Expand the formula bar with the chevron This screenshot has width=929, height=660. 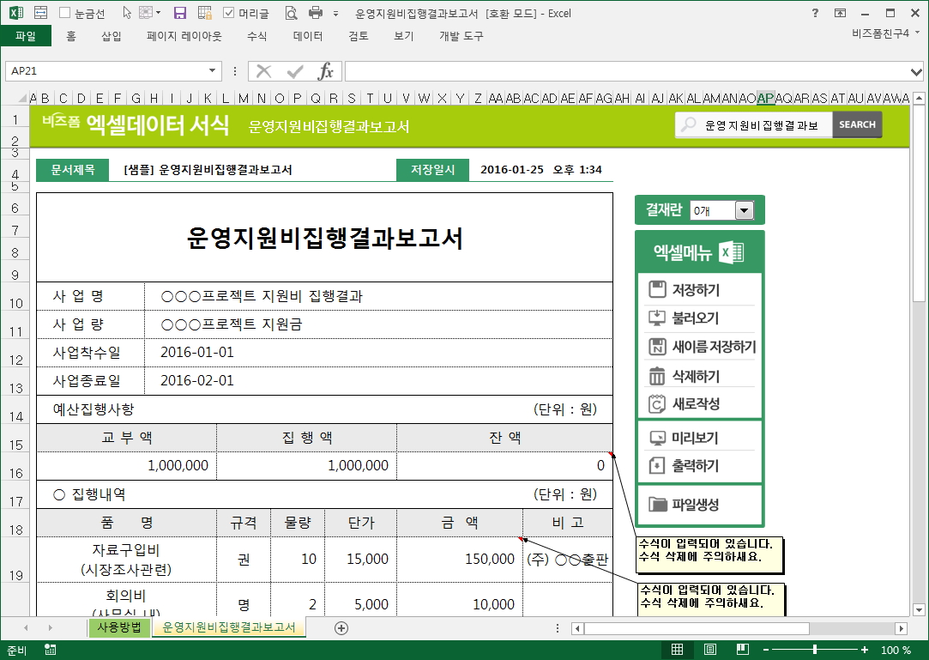click(916, 71)
